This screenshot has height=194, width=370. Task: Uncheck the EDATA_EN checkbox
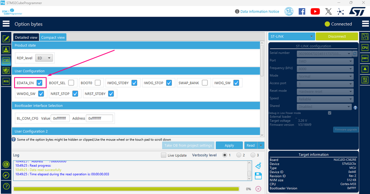39,83
